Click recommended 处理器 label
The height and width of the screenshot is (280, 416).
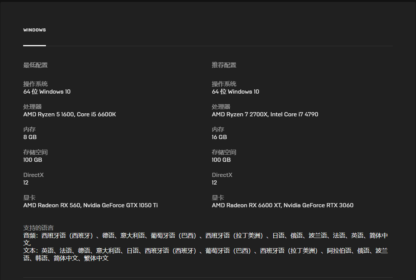point(221,107)
